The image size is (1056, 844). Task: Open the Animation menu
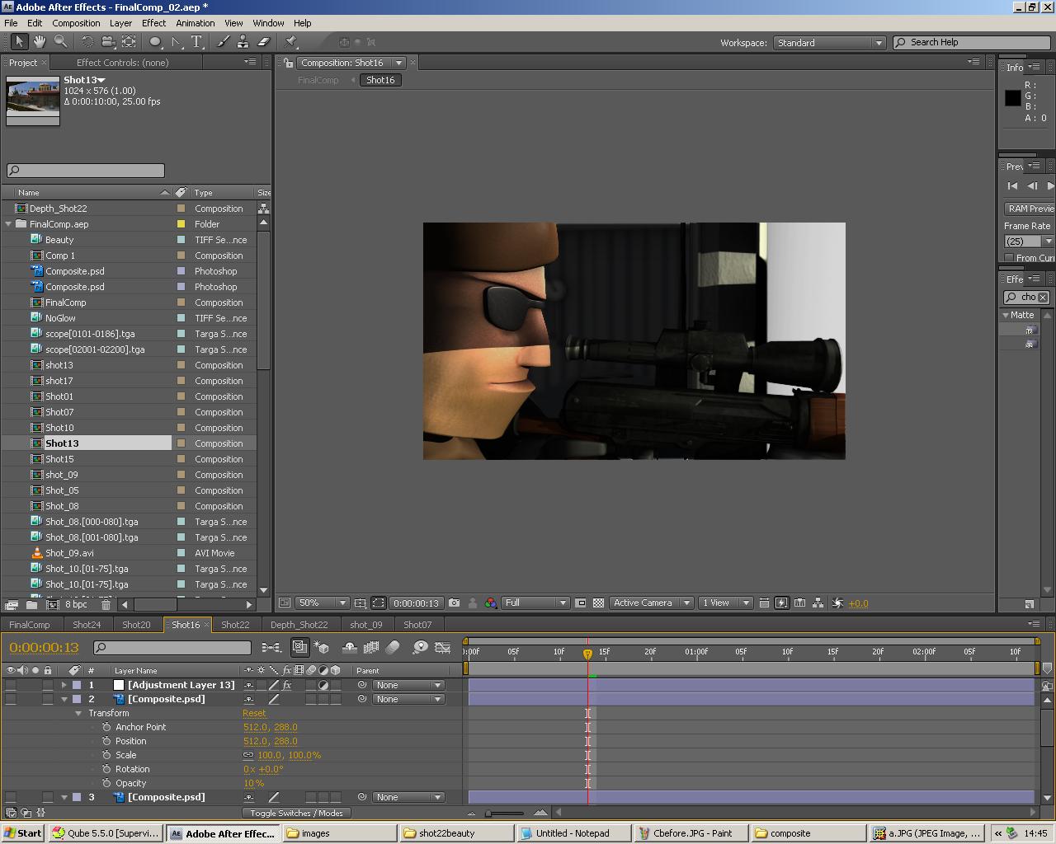click(x=196, y=23)
